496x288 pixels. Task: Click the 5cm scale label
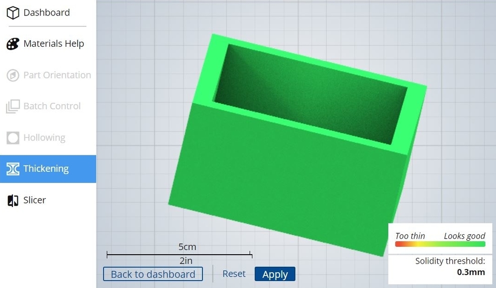187,247
